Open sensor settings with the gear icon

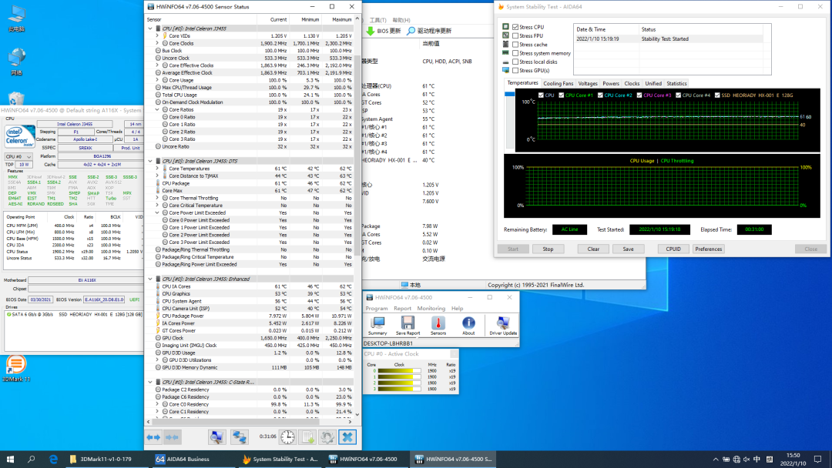click(327, 437)
